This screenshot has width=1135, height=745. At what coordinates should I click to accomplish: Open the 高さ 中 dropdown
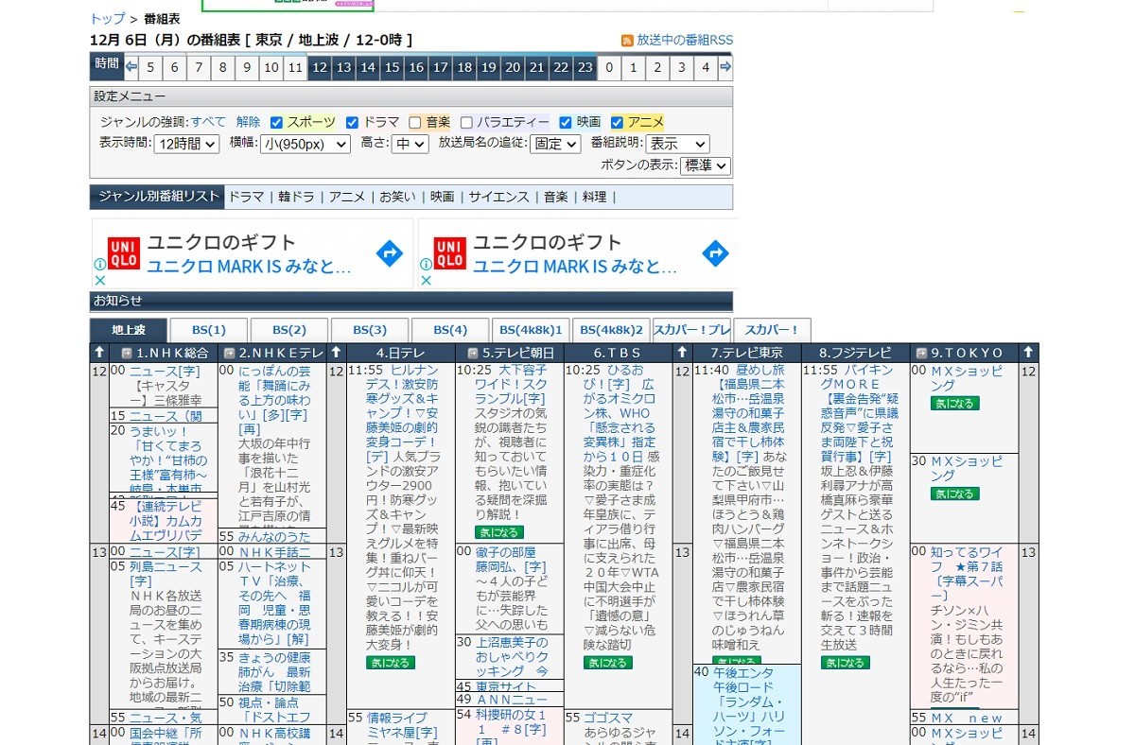(410, 144)
